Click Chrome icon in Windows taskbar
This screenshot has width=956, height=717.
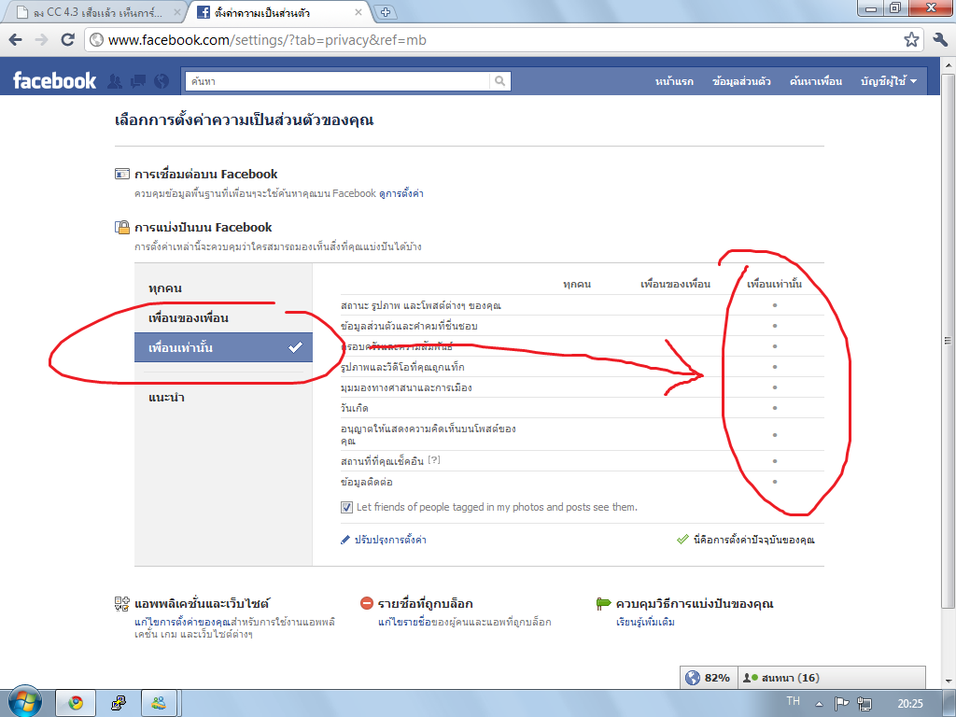tap(76, 703)
